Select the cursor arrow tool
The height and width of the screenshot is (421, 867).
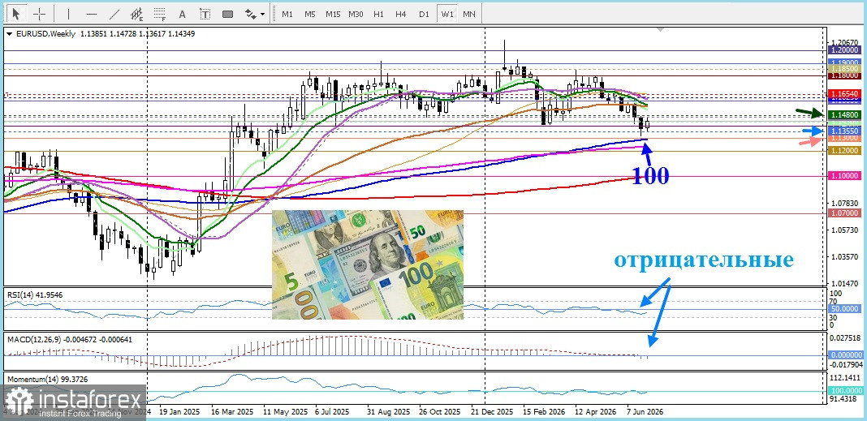coord(16,14)
